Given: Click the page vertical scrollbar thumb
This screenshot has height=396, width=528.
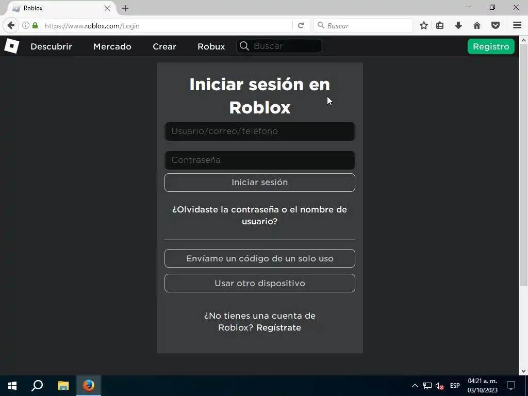Looking at the screenshot, I should click(x=523, y=165).
